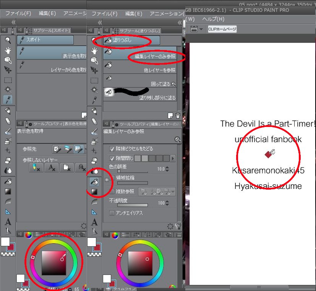Select the 囲って塗る sub tool
The image size is (316, 291).
140,80
